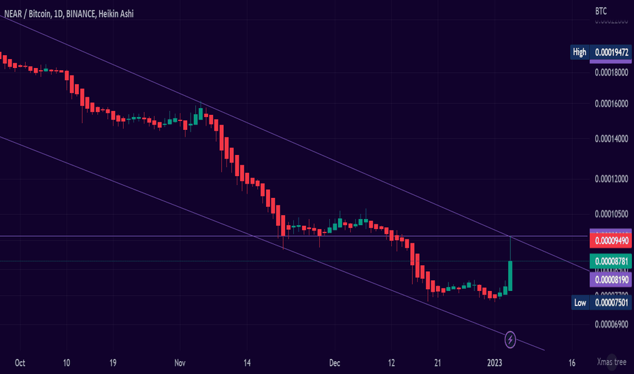Click the 2023 date label
Screen dimensions: 634x374
(495, 362)
